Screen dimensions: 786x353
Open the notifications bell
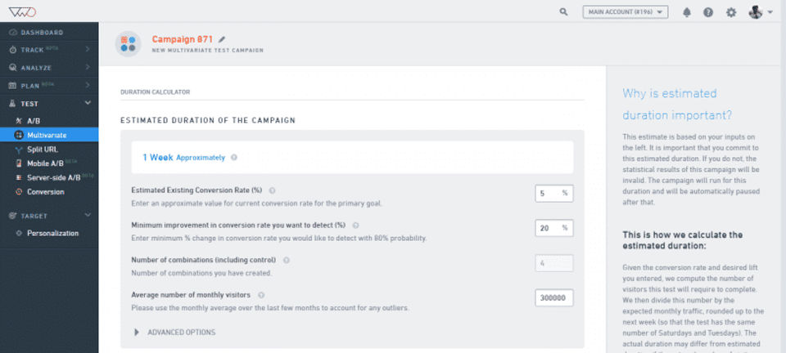tap(686, 12)
